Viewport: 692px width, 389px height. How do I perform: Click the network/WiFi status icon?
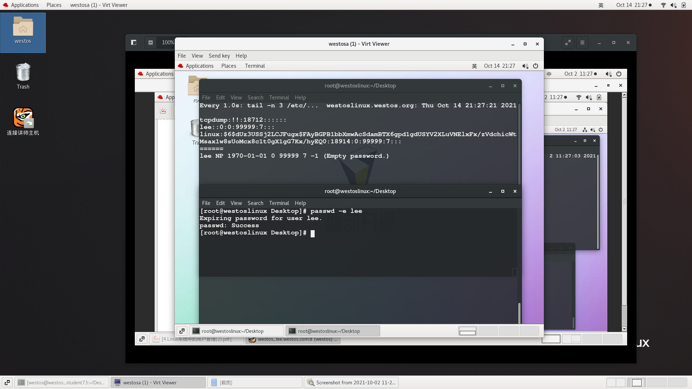tap(664, 5)
